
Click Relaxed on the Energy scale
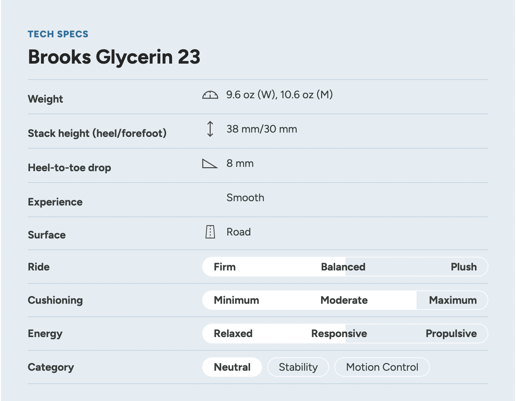click(233, 333)
